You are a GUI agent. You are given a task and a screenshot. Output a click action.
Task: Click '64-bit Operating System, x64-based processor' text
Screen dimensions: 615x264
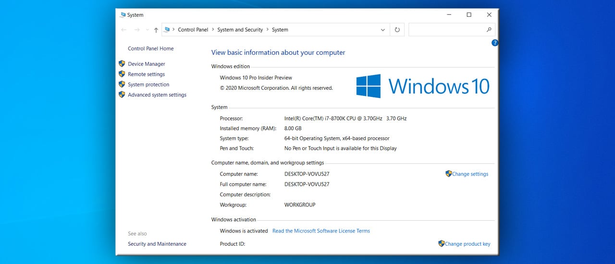pos(337,138)
